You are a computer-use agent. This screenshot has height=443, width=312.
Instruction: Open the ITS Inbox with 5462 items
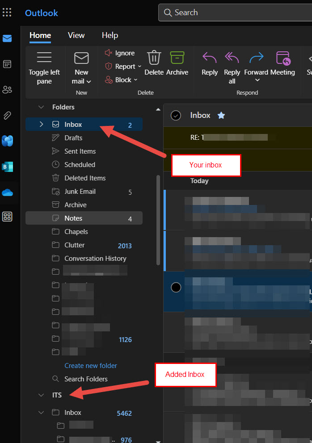pos(84,413)
